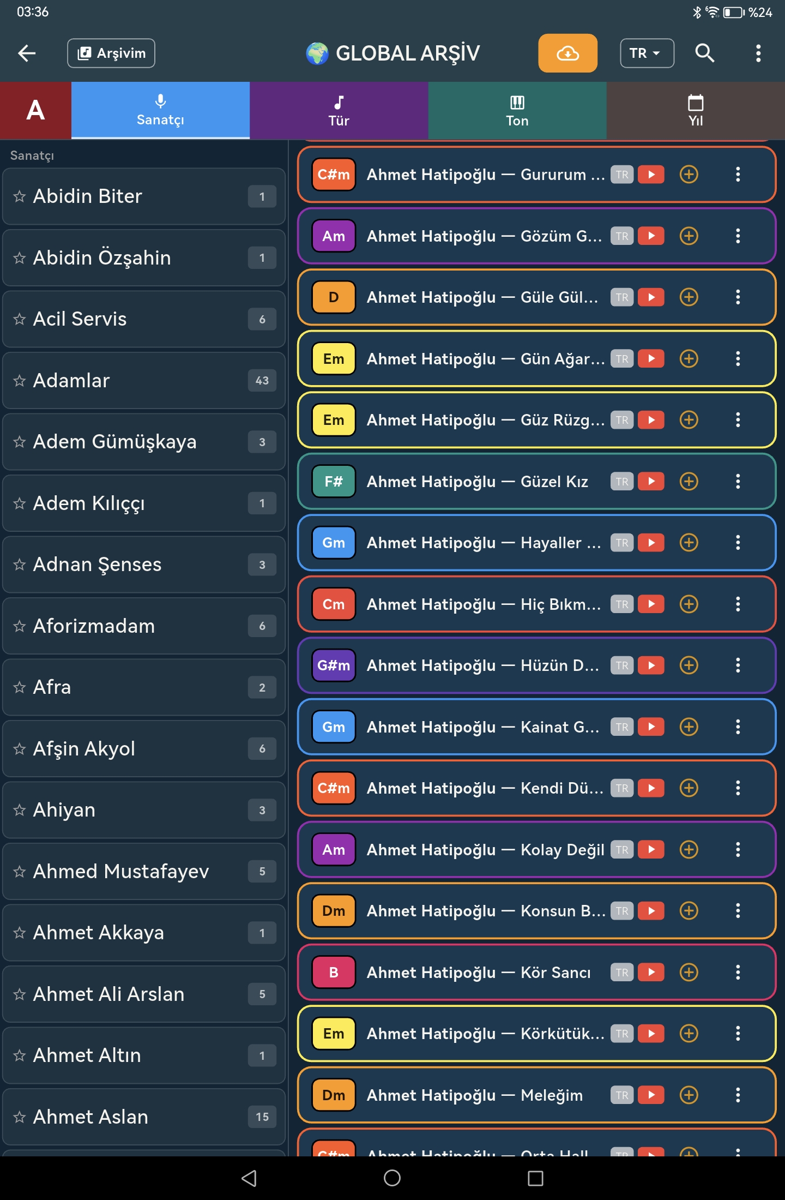Screen dimensions: 785x1200
Task: Switch to the Tür tab
Action: click(x=339, y=111)
